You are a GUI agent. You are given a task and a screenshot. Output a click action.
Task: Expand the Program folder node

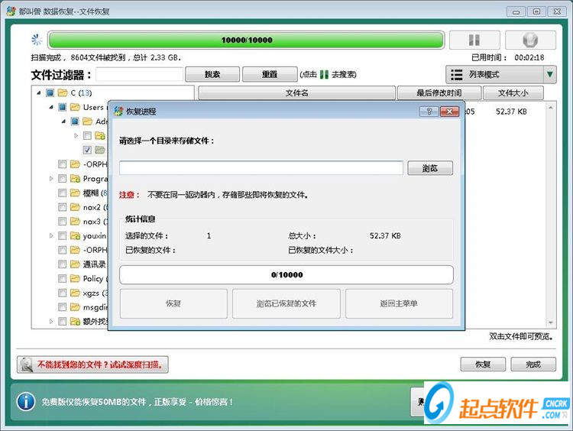(51, 178)
